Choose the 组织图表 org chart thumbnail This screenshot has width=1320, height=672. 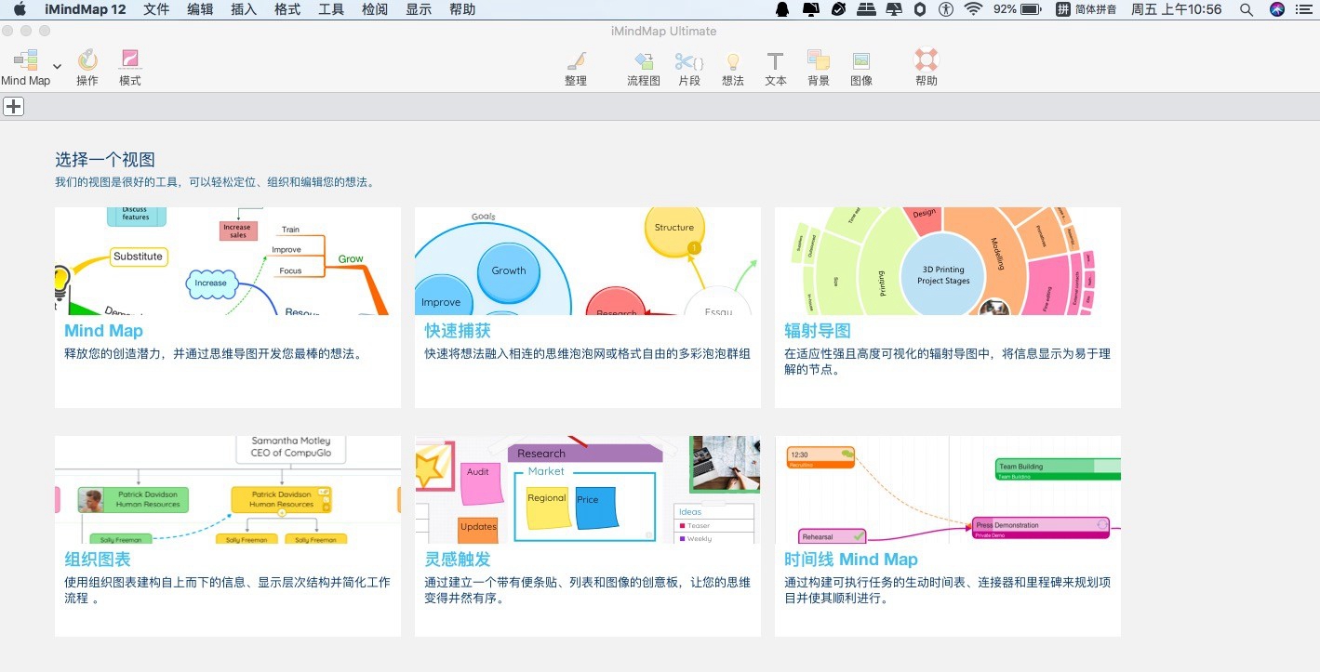point(228,490)
